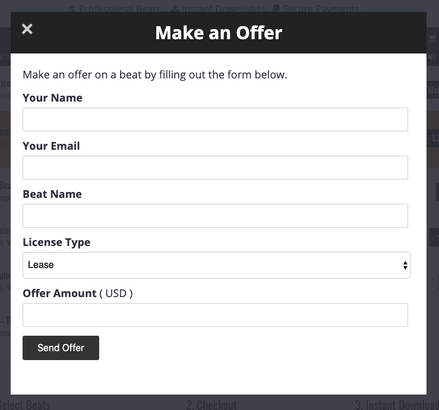Click the download icon beside Instant Downloads
This screenshot has height=410, width=439.
(175, 8)
